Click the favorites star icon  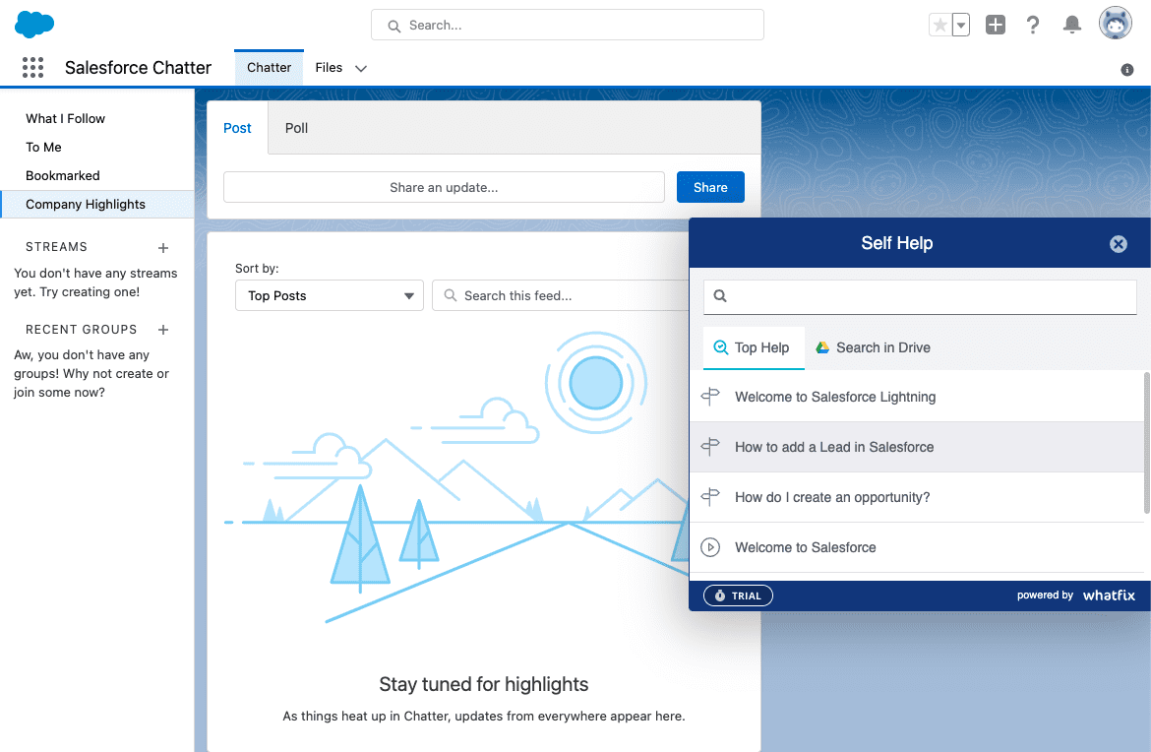pos(939,25)
